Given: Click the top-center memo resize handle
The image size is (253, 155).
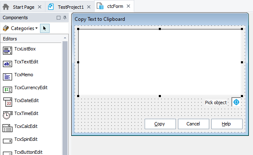Looking at the screenshot, I should [x=160, y=29].
